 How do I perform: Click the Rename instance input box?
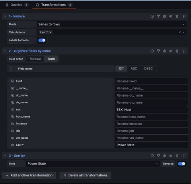pyautogui.click(x=151, y=124)
